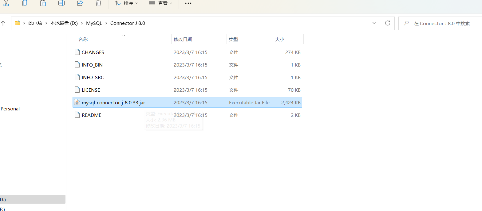Navigate to 本地磁盘 (D:) in breadcrumb

click(64, 23)
